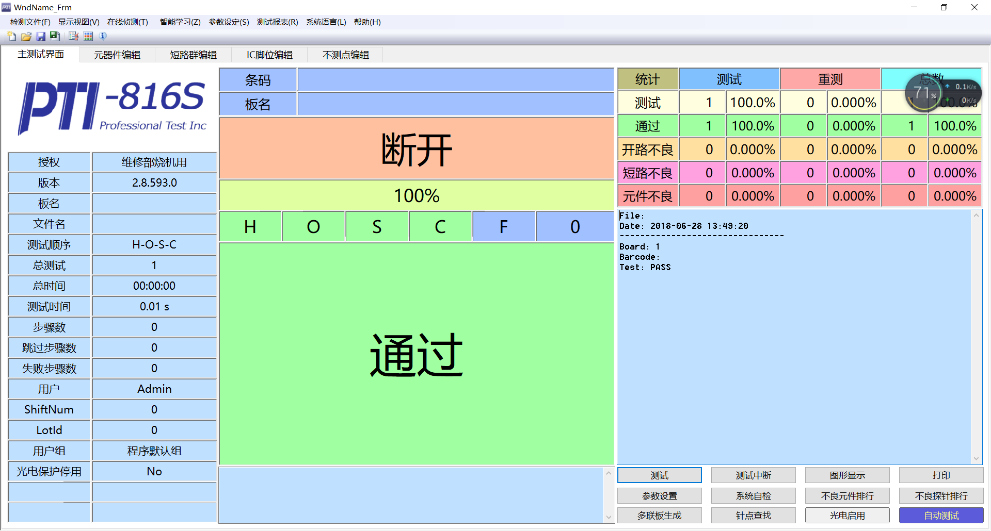This screenshot has width=991, height=531.
Task: Click the 100% progress bar
Action: click(x=417, y=195)
